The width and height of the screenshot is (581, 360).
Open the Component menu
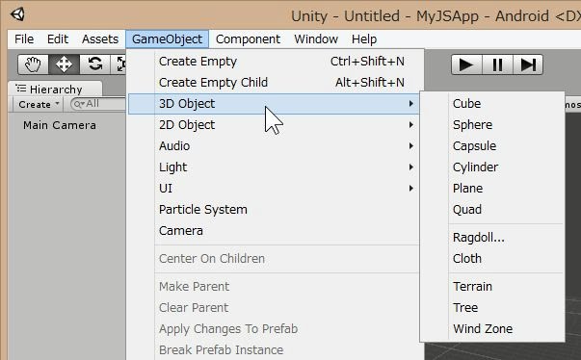(248, 39)
